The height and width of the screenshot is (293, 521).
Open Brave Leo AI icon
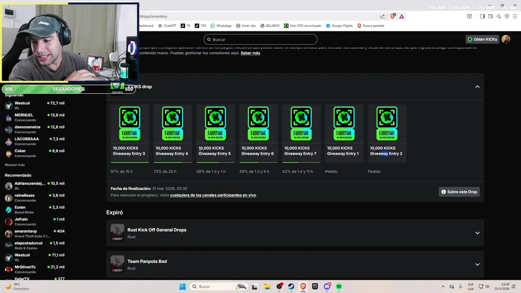[x=499, y=16]
